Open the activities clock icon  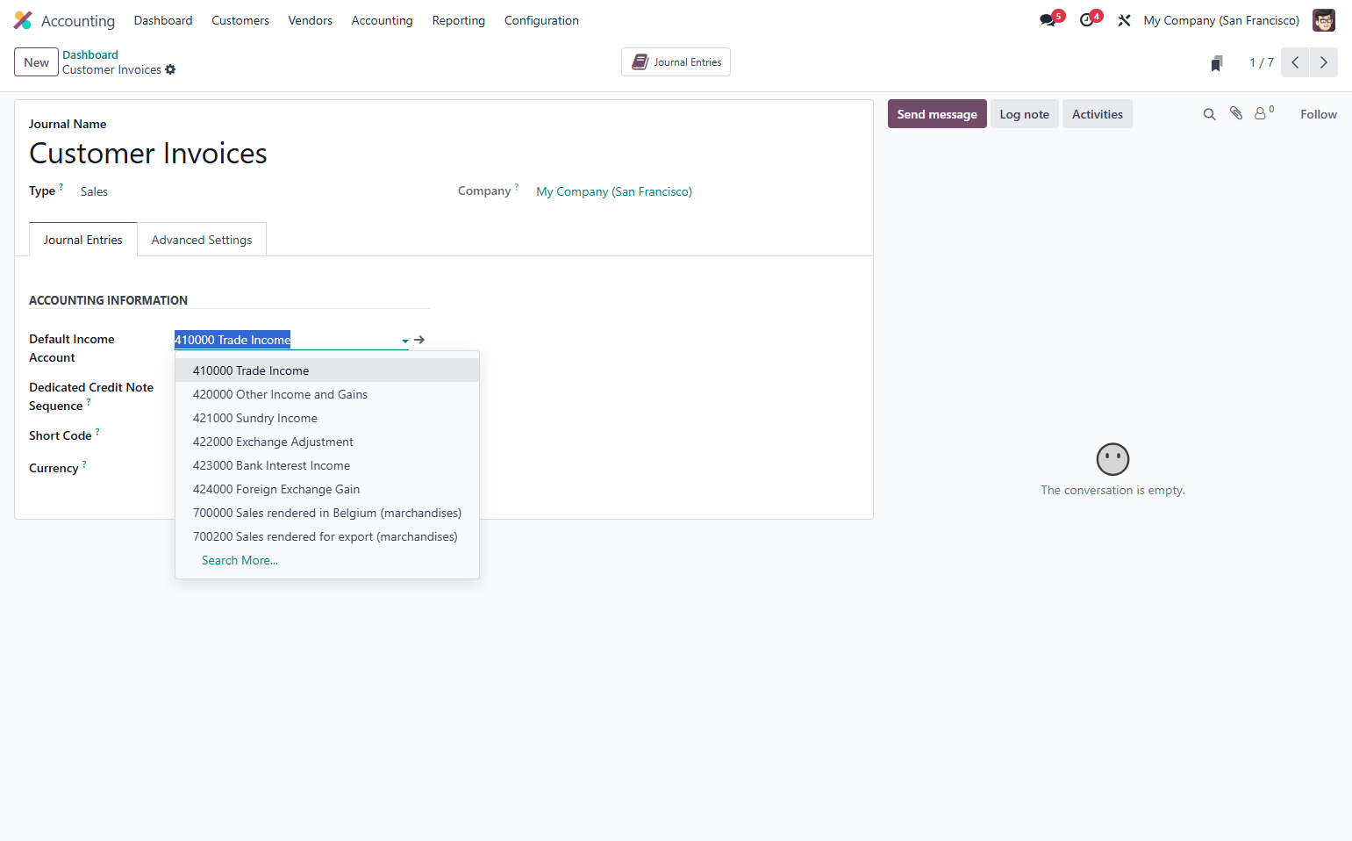pyautogui.click(x=1087, y=20)
